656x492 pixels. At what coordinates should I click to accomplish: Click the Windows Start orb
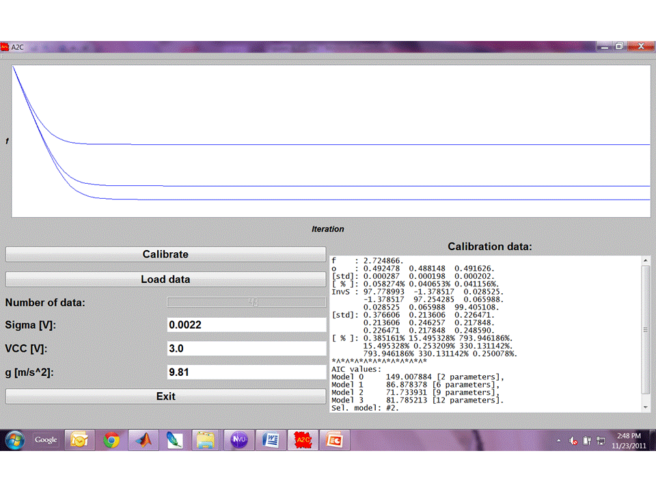click(15, 440)
